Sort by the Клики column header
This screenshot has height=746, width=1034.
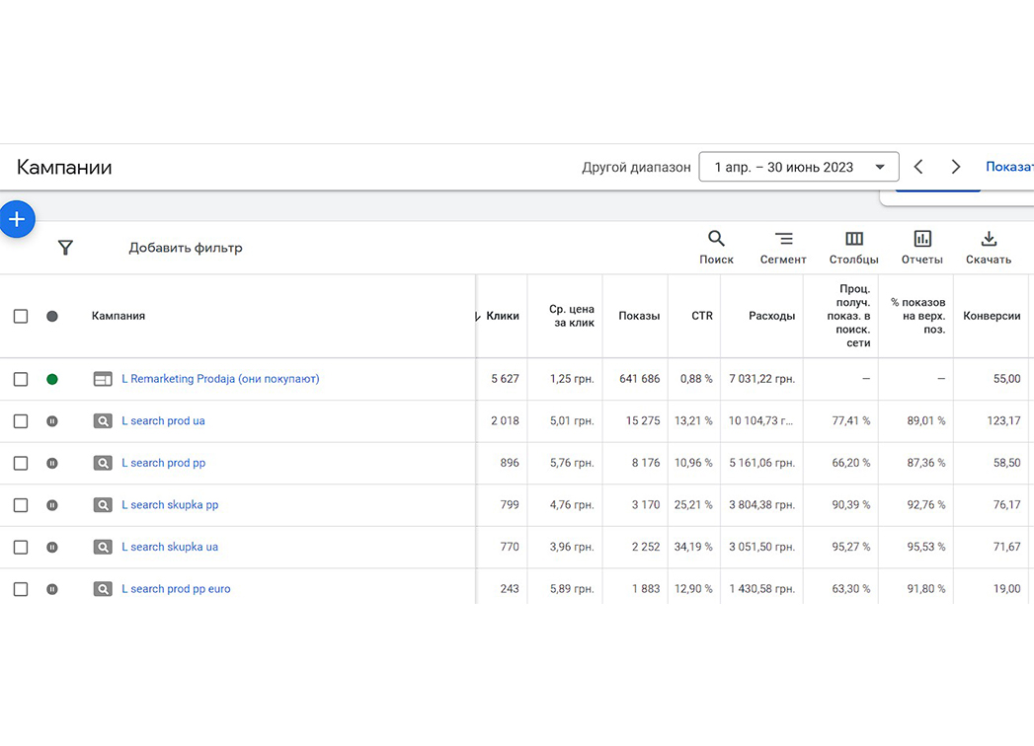502,317
